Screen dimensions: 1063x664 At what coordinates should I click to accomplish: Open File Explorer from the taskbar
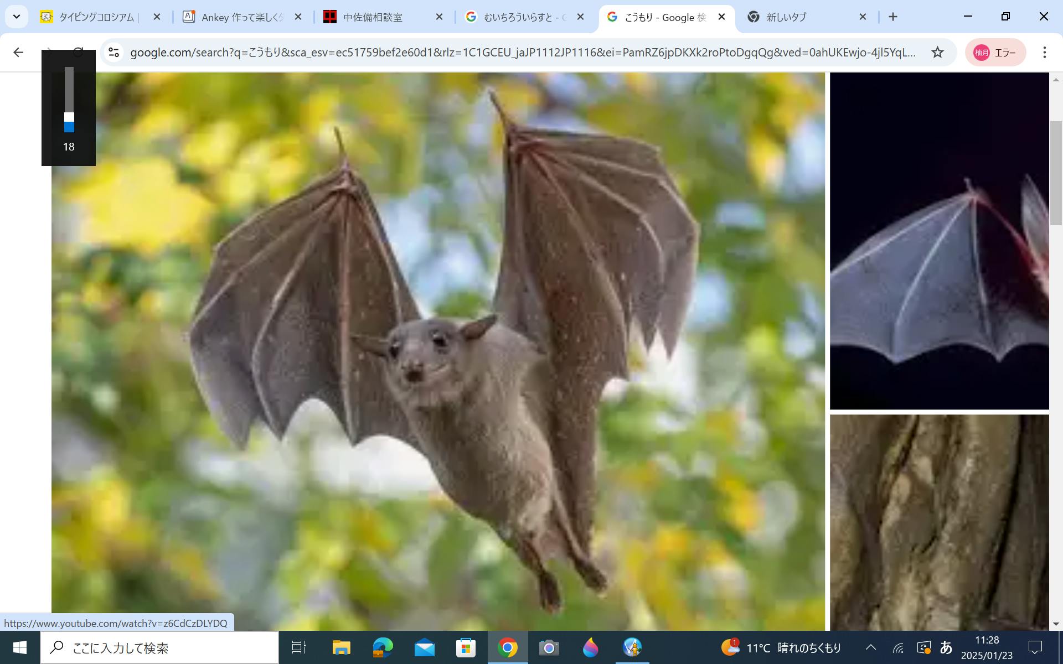tap(341, 647)
